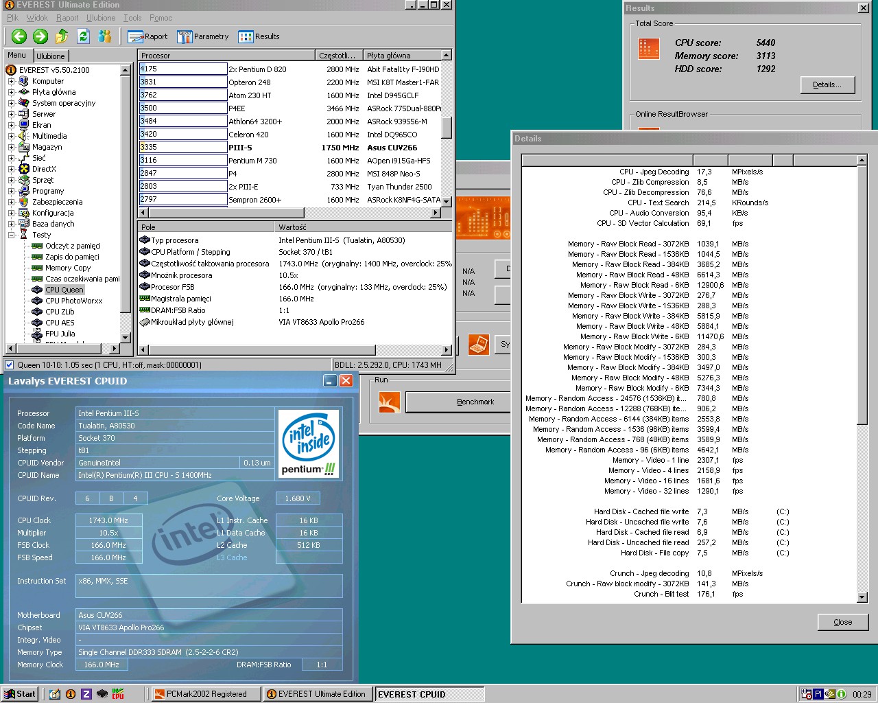Screen dimensions: 878x703
Task: Expand the Magazyn tree node
Action: 11,147
